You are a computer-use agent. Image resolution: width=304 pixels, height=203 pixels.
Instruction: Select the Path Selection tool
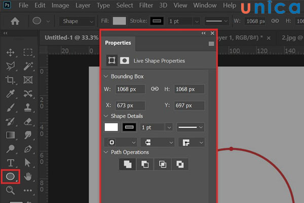click(28, 163)
